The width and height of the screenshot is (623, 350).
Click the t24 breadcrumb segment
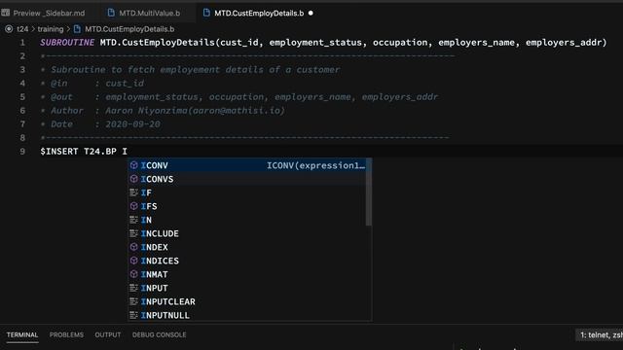point(22,29)
